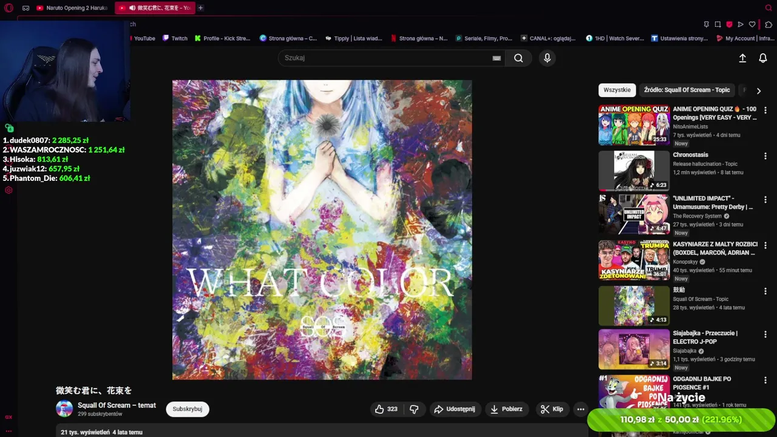Click Squall Of Scream – temat channel name
Image resolution: width=777 pixels, height=437 pixels.
[117, 405]
